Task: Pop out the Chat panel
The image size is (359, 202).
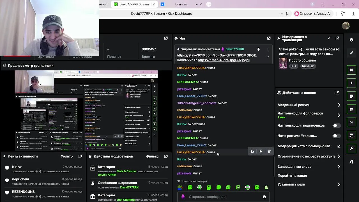Action: 269,38
